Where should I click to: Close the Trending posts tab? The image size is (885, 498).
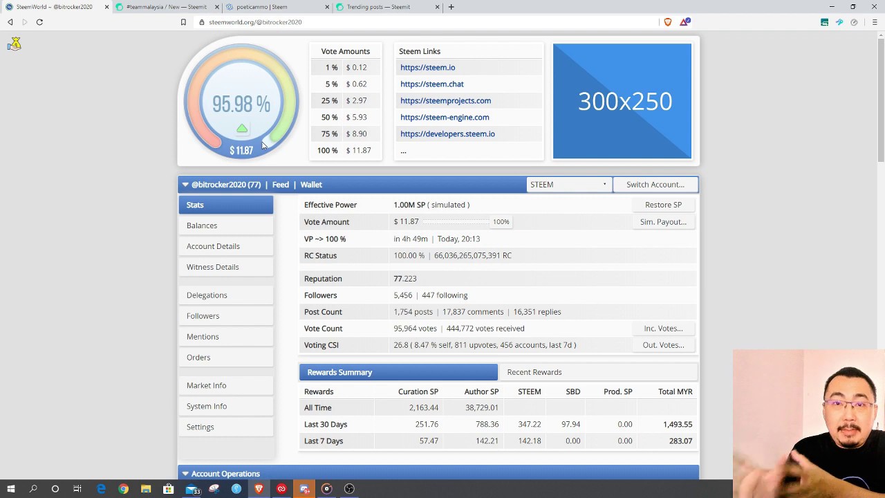(x=437, y=7)
